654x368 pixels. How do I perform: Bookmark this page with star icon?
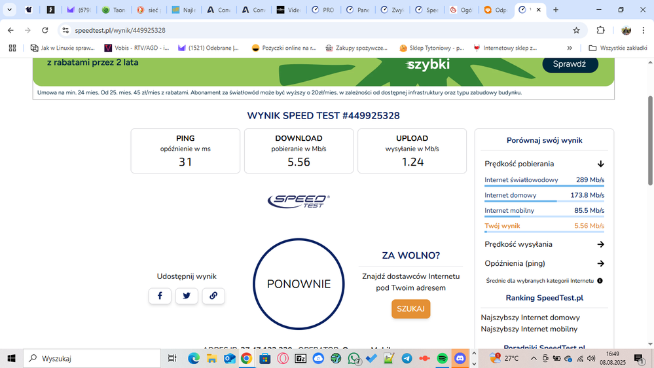[576, 30]
